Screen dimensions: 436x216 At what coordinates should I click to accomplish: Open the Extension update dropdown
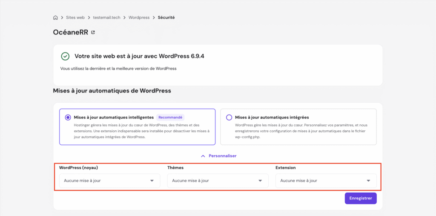point(326,181)
